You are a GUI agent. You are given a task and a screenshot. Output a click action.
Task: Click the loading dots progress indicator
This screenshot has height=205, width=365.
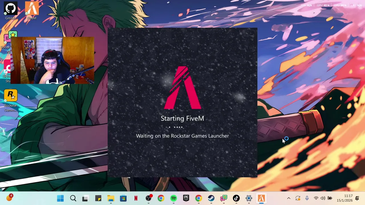pyautogui.click(x=176, y=127)
